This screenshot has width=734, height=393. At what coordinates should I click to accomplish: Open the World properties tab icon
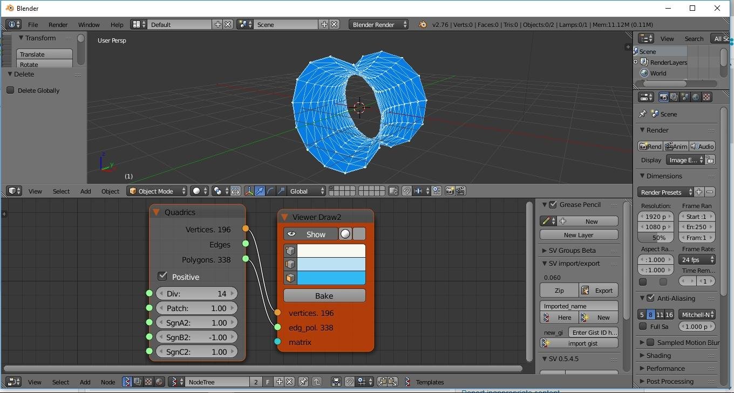click(696, 98)
